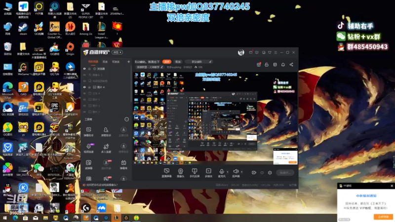
Task: Edit the 英雄联盟 category selector
Action: point(150,67)
